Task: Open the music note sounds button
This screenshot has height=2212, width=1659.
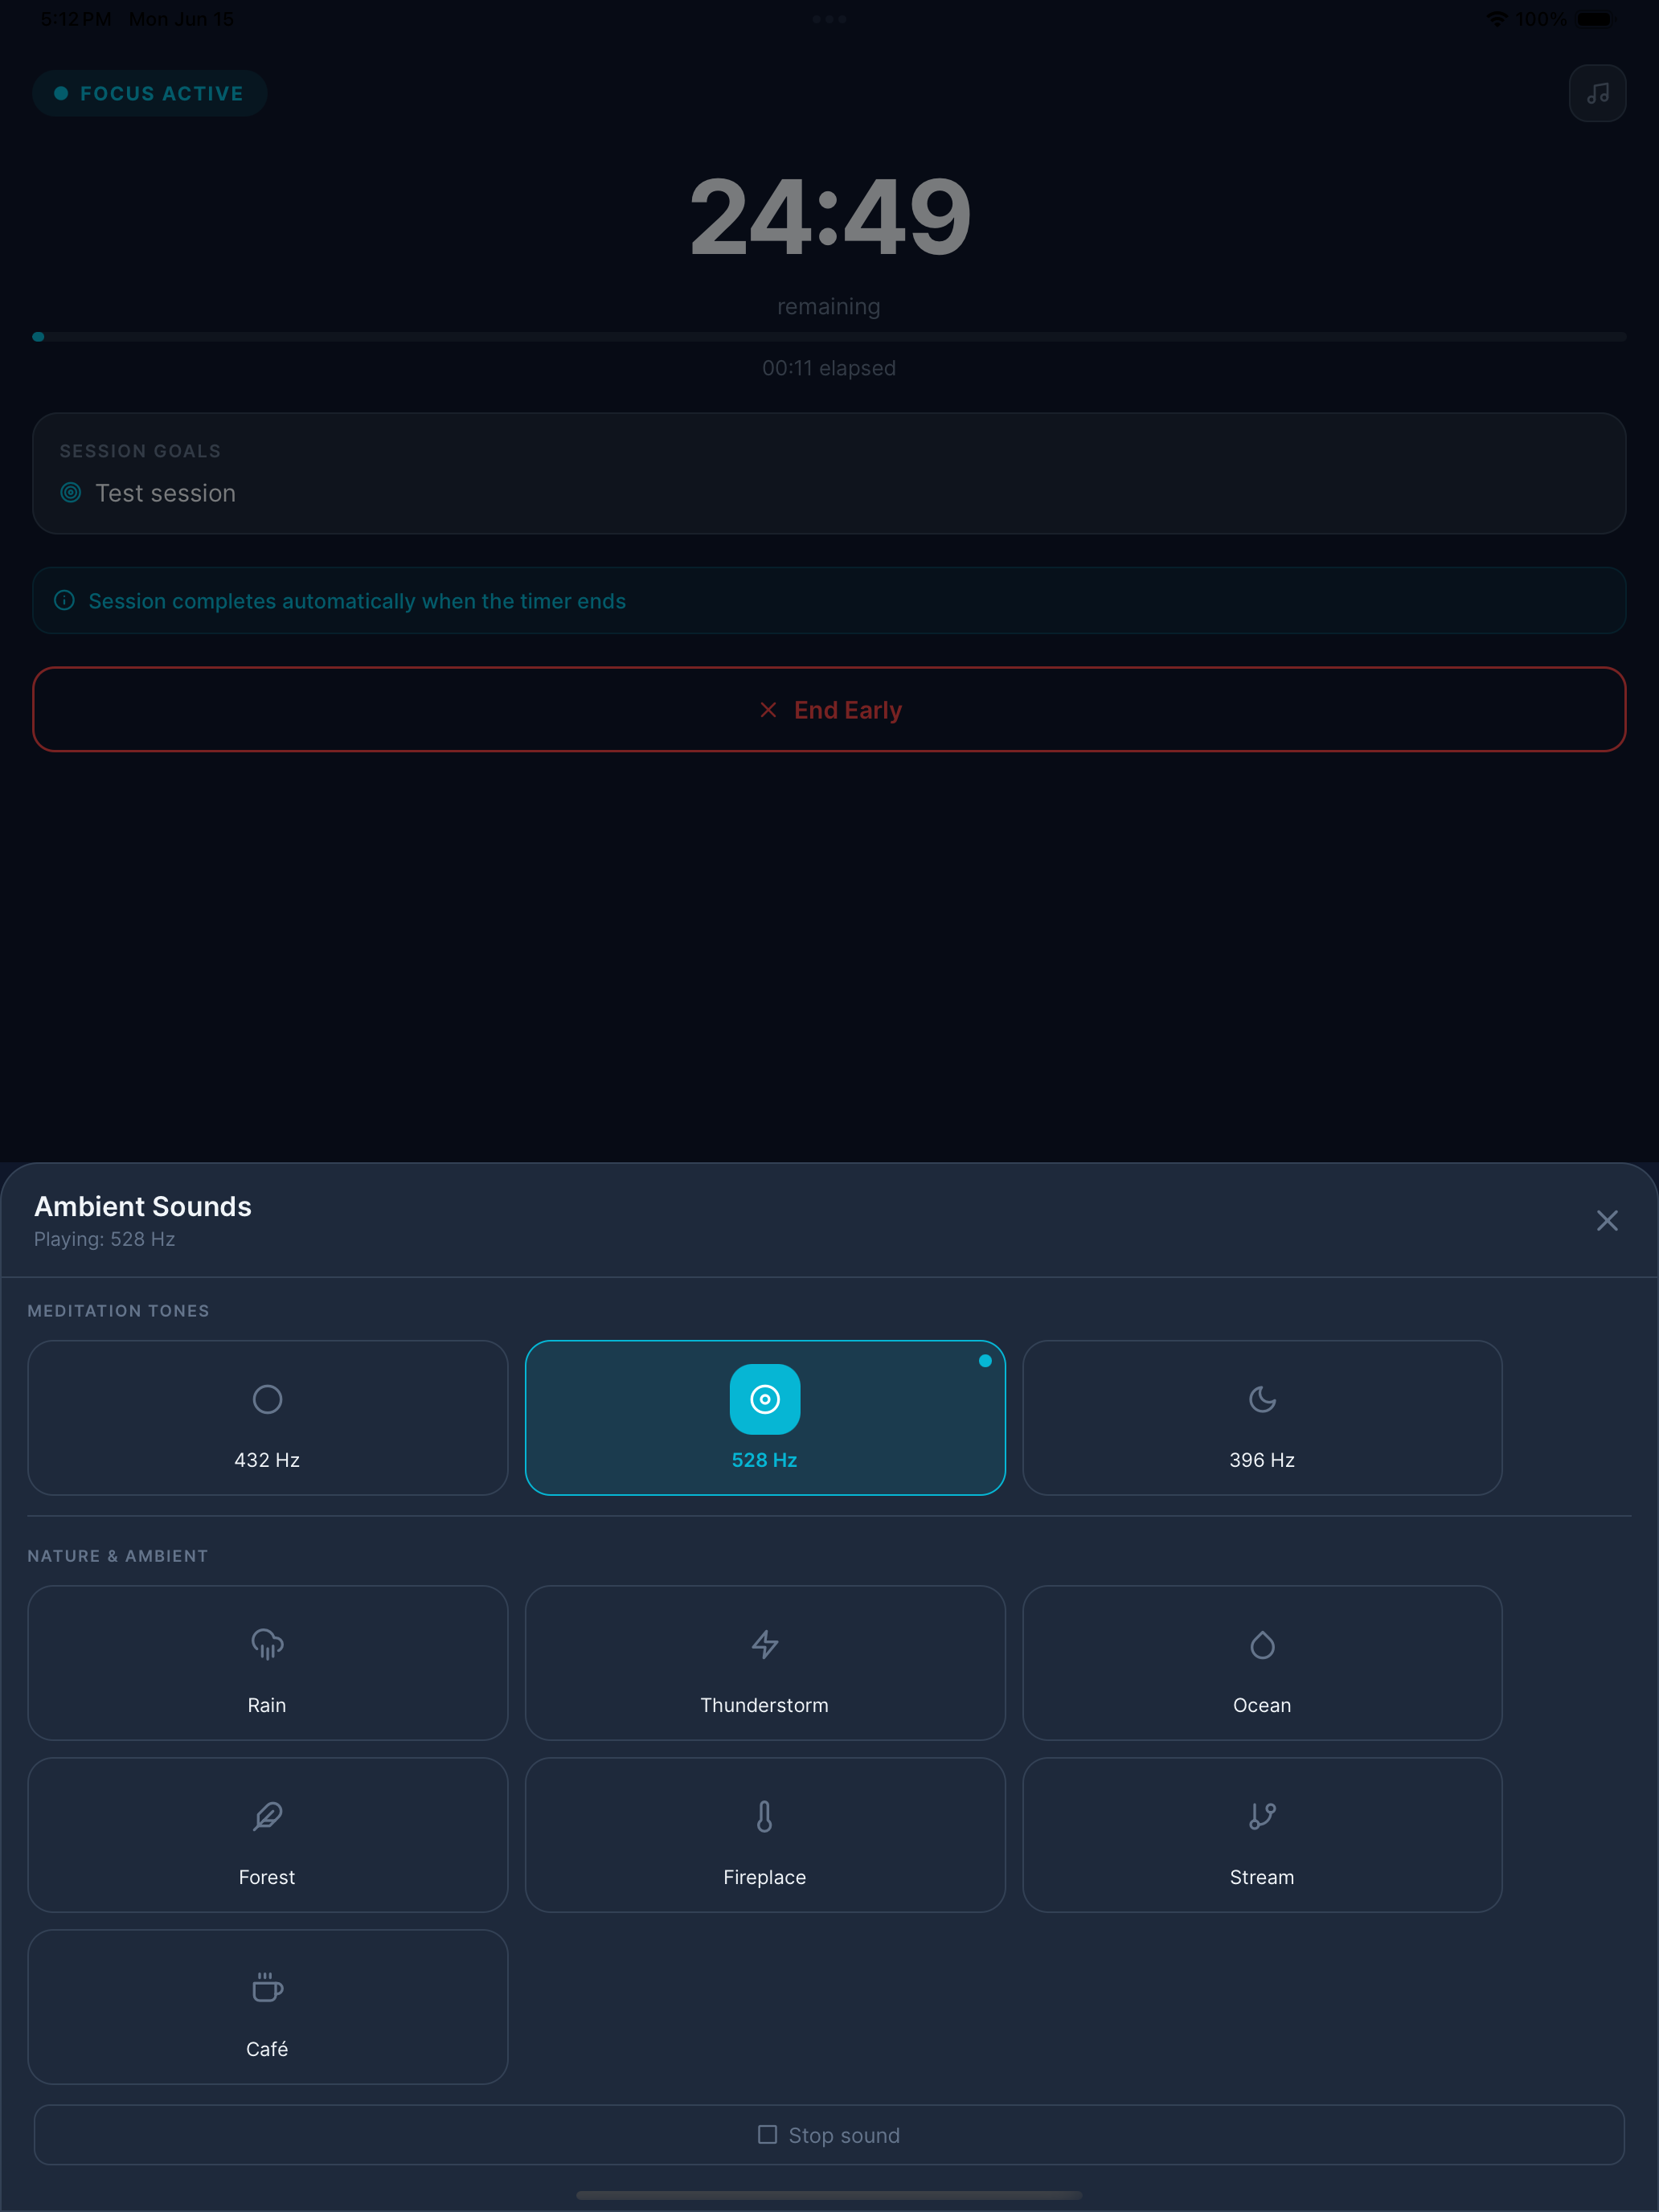Action: [x=1597, y=93]
